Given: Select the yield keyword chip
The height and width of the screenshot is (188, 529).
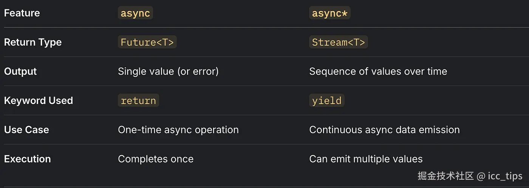Looking at the screenshot, I should point(326,101).
